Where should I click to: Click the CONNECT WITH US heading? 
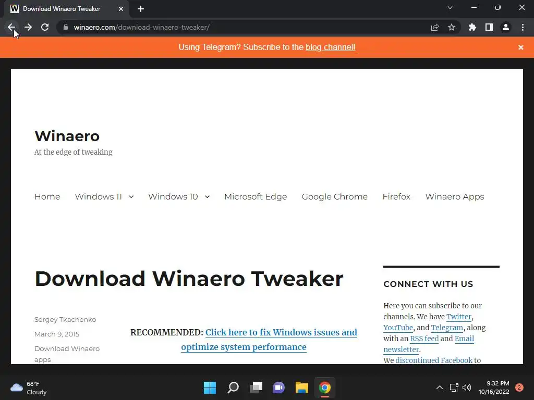429,284
